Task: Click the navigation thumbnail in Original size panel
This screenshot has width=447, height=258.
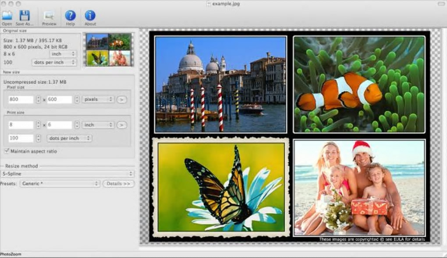Action: [109, 49]
